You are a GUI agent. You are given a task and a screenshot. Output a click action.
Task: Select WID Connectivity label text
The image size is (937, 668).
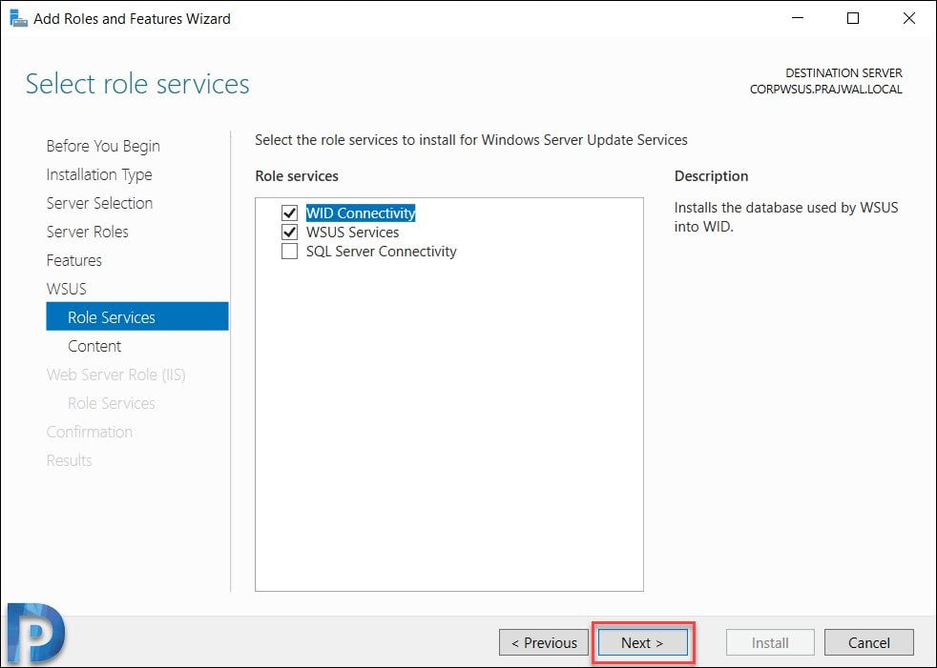point(361,213)
